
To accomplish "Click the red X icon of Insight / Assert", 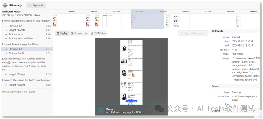I will click(x=6, y=85).
